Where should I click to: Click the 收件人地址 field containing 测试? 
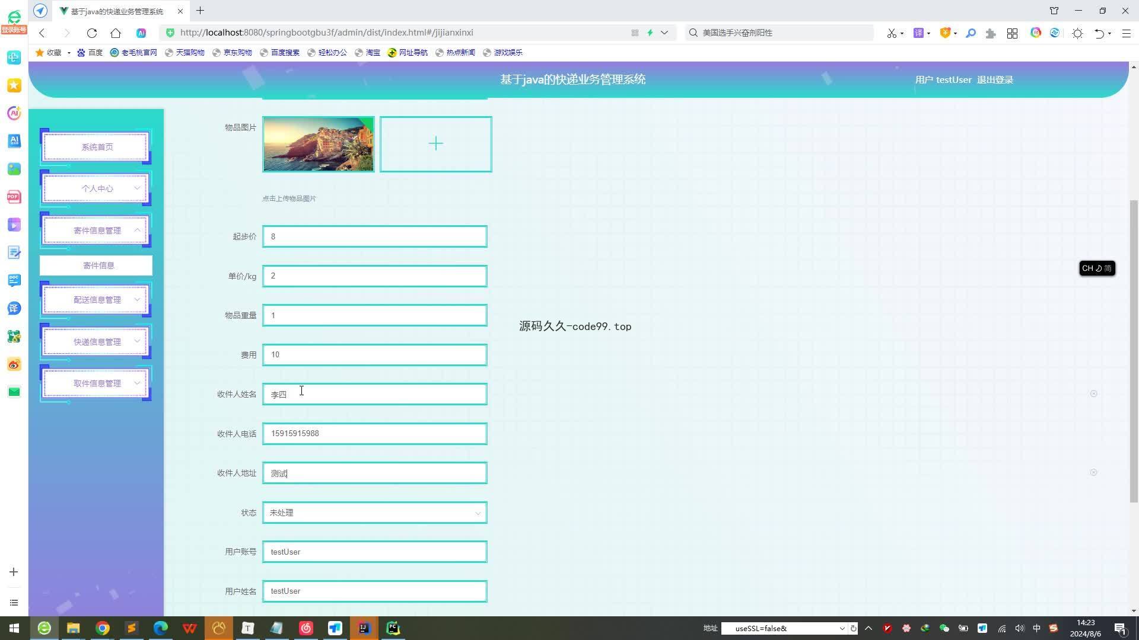(375, 473)
